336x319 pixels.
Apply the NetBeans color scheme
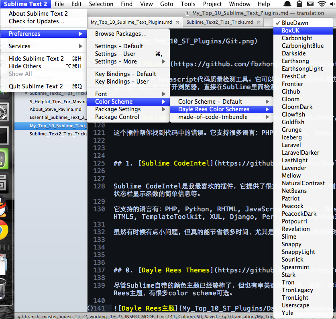pos(303,191)
